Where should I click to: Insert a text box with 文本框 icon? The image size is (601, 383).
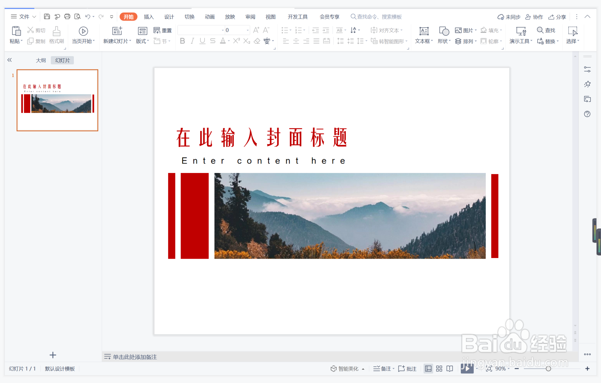(424, 31)
